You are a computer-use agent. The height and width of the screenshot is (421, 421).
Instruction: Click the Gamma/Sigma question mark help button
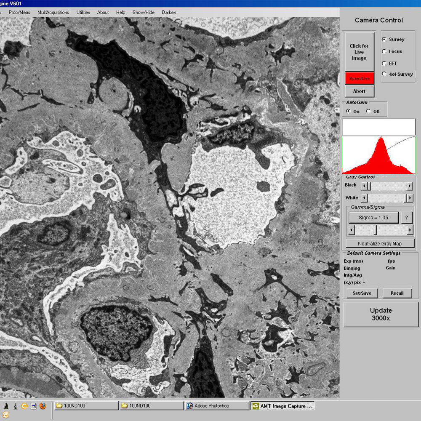pyautogui.click(x=406, y=218)
